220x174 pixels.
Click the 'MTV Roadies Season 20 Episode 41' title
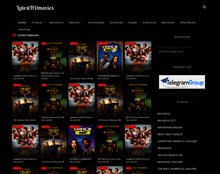pos(53,119)
